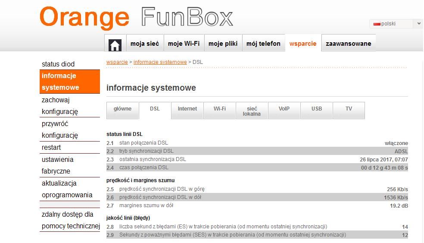Click the 'tryb synchronizacji DSL' label

pos(147,151)
